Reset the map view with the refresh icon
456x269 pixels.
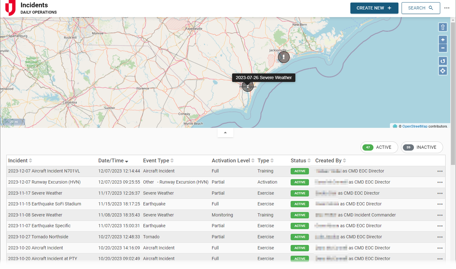[443, 61]
